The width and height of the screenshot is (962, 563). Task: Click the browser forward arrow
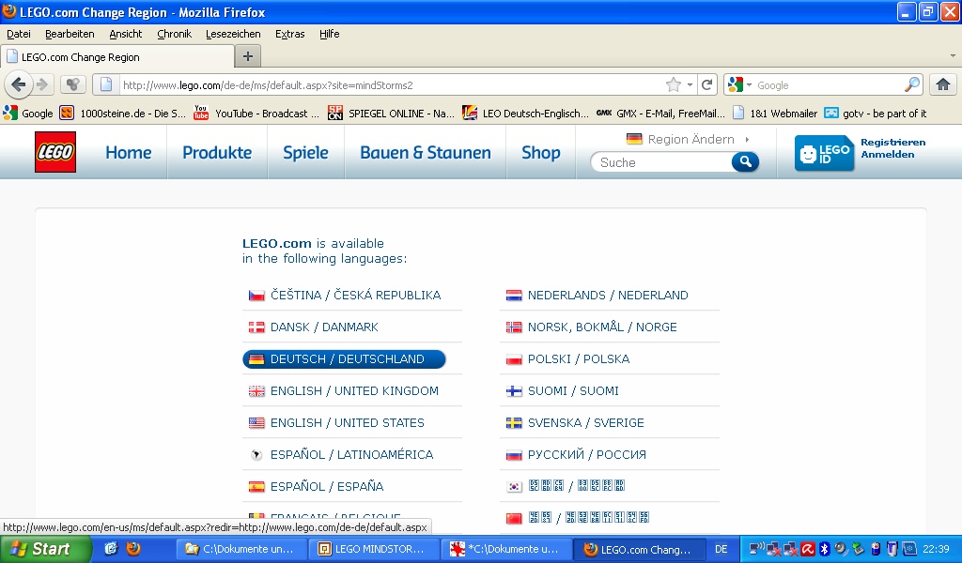41,84
